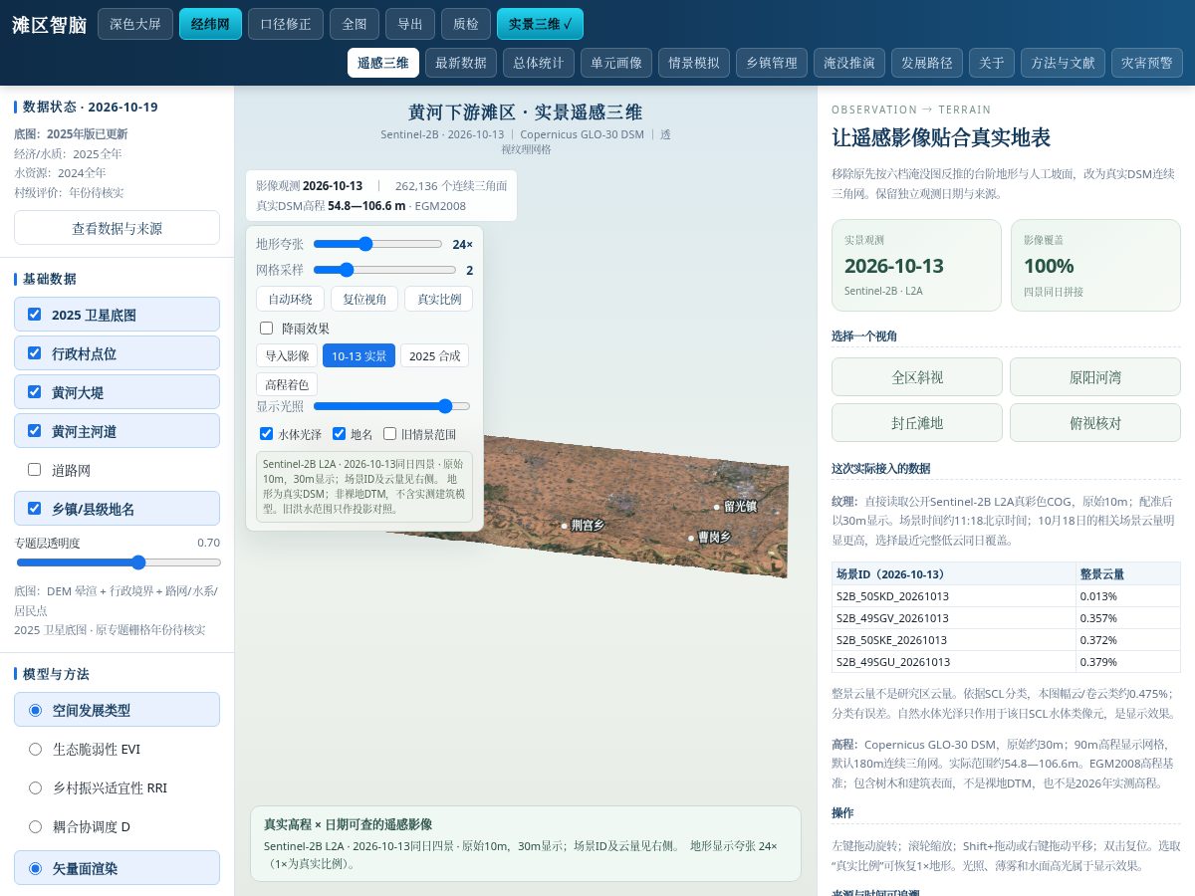Toggle the 实景三维 √ button

540,24
